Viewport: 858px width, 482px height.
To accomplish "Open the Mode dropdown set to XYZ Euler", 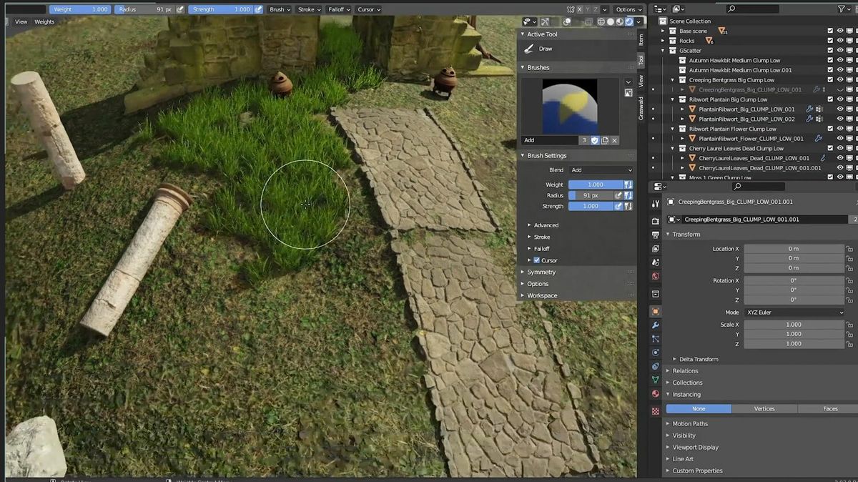I will pyautogui.click(x=794, y=312).
